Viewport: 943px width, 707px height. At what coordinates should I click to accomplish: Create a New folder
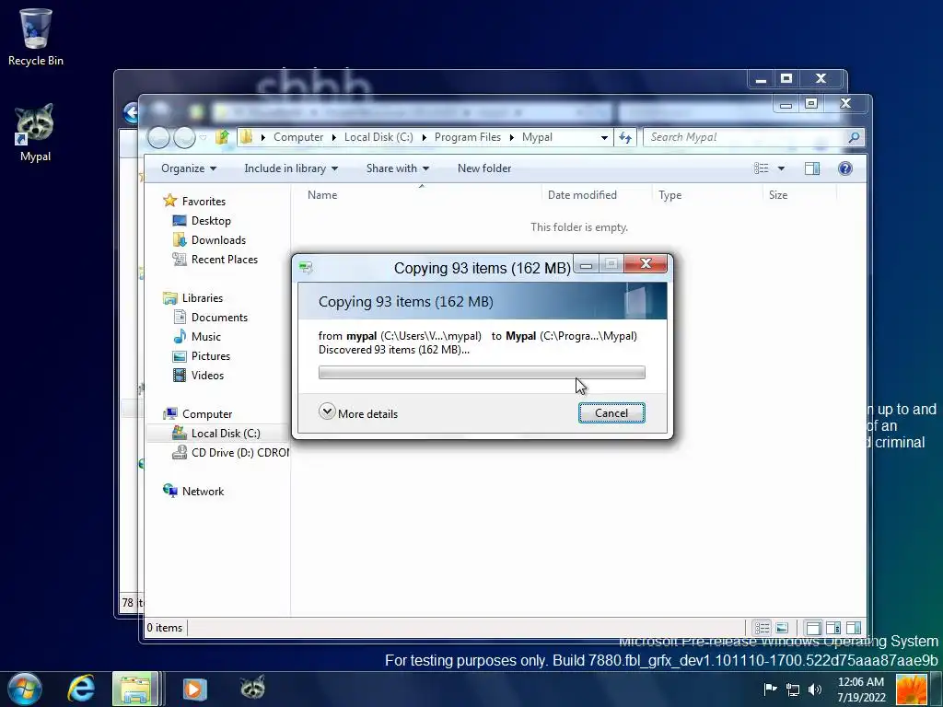click(484, 168)
